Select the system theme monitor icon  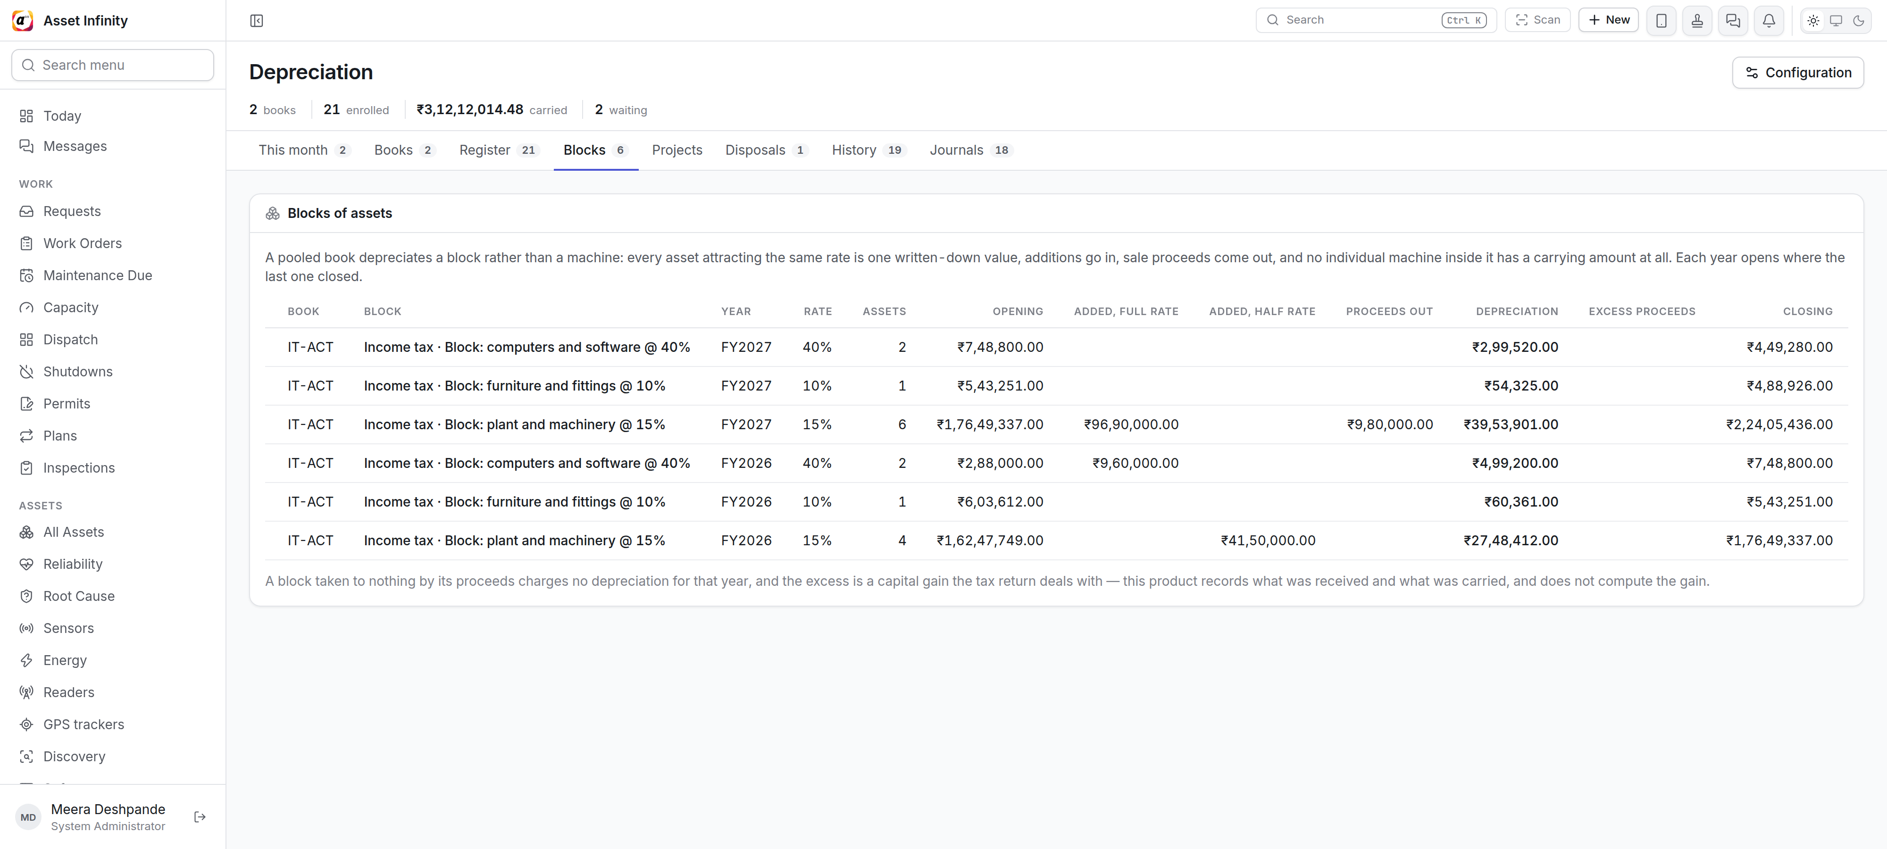(x=1836, y=20)
